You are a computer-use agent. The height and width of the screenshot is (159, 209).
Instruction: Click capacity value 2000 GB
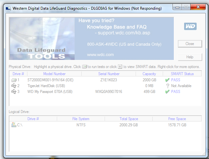pos(150,80)
